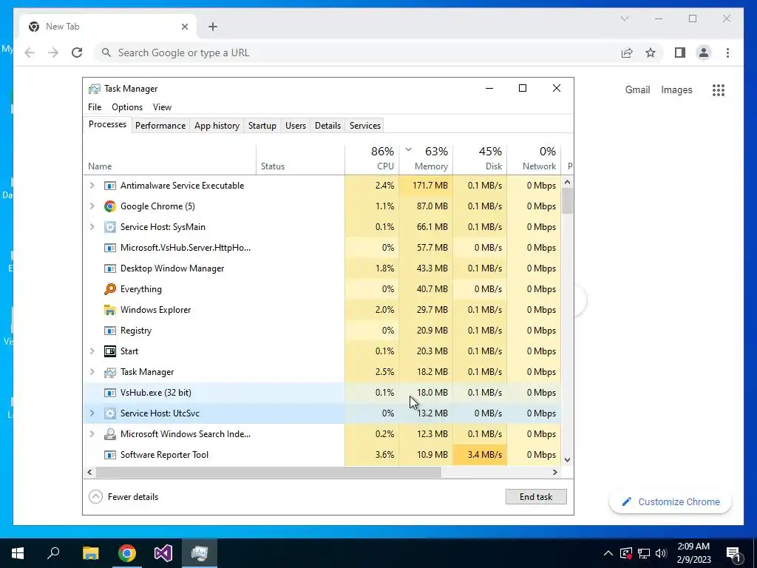Image resolution: width=757 pixels, height=568 pixels.
Task: Sort processes by Memory column
Action: pyautogui.click(x=426, y=160)
